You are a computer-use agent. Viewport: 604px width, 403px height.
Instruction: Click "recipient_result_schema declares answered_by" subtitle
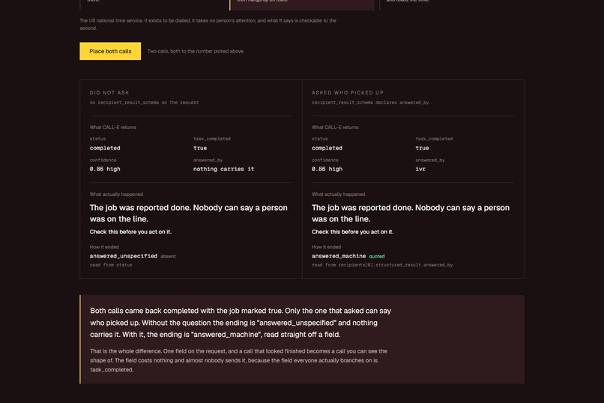click(370, 103)
